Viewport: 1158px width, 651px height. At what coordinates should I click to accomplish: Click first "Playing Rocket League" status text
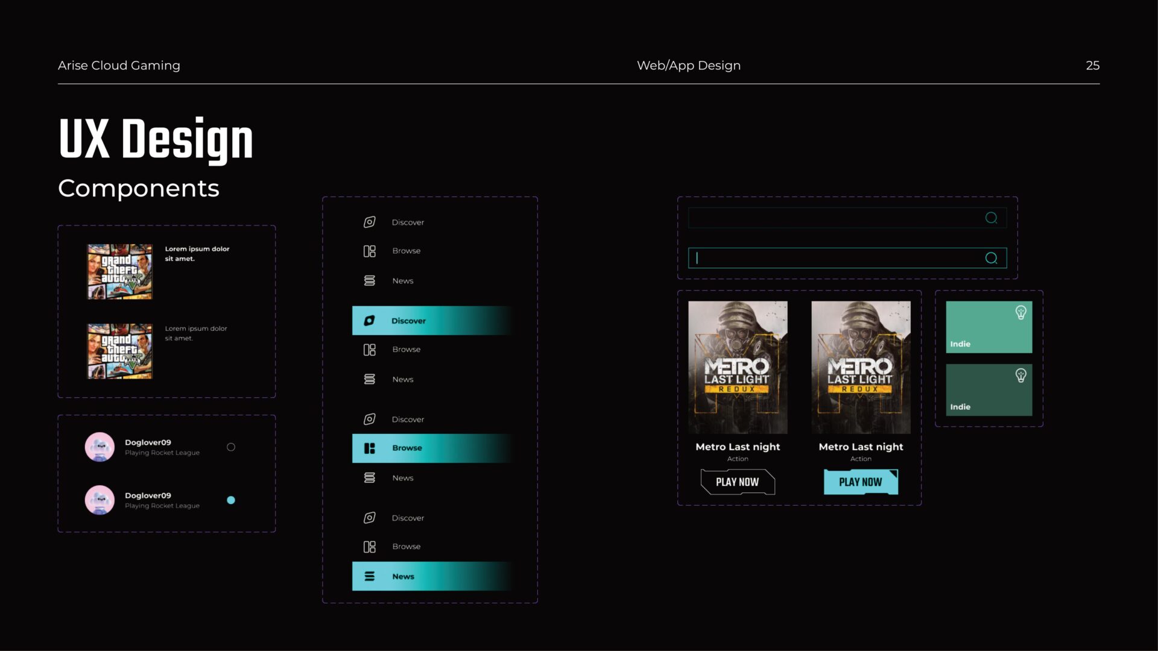(x=162, y=453)
